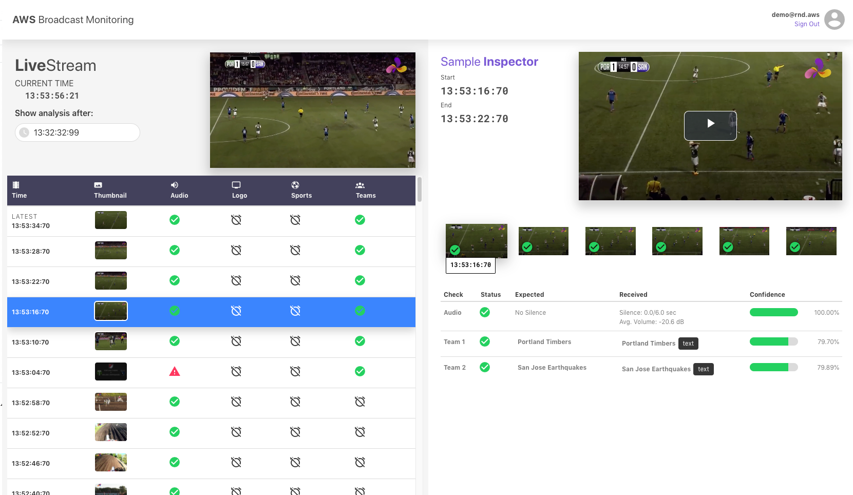
Task: Click teams check icon for 13:53:04:70
Action: point(360,371)
